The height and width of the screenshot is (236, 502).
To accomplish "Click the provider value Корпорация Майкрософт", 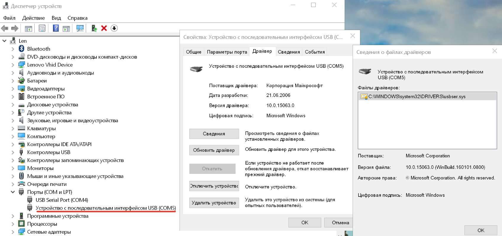I will point(294,85).
